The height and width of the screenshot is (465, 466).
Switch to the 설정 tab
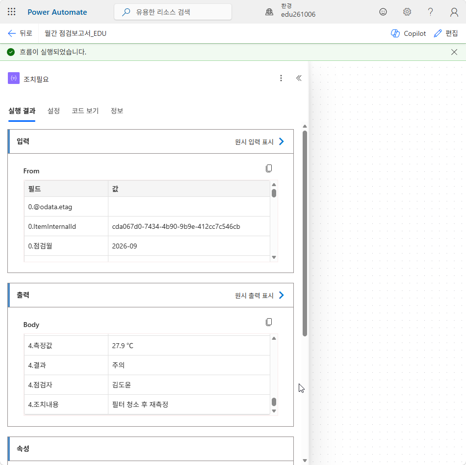pyautogui.click(x=53, y=111)
